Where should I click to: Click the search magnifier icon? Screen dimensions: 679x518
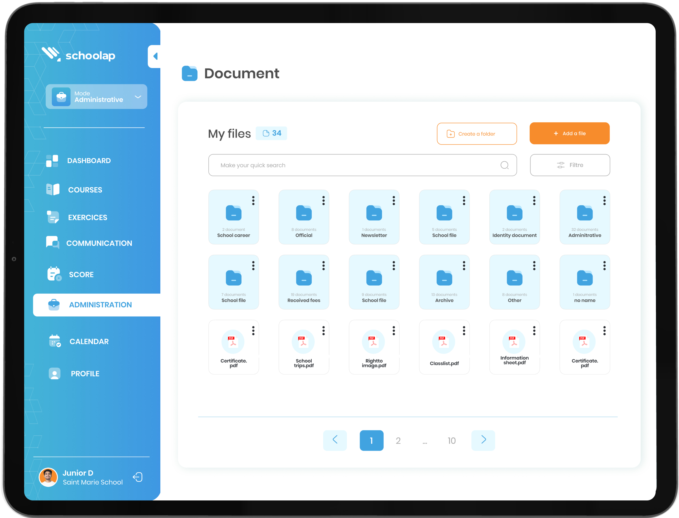pos(504,165)
